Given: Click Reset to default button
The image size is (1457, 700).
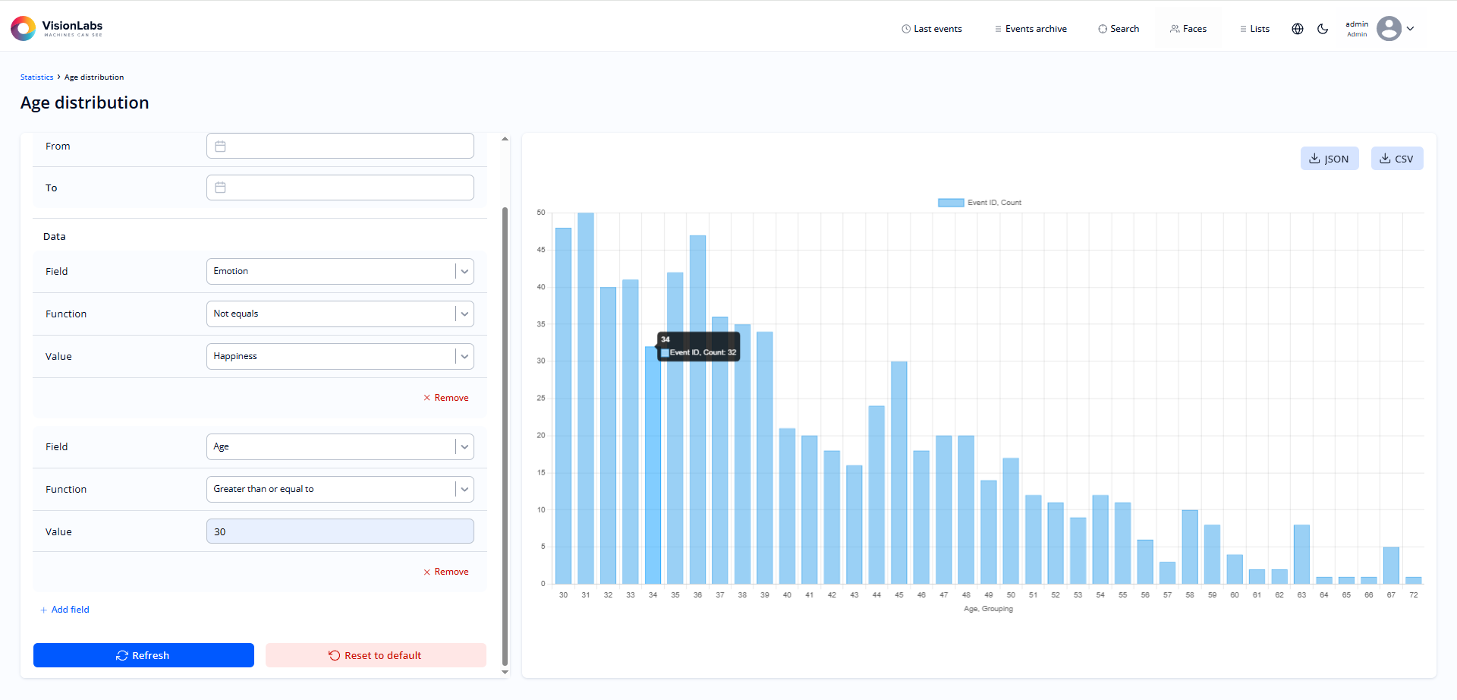Looking at the screenshot, I should pyautogui.click(x=376, y=655).
